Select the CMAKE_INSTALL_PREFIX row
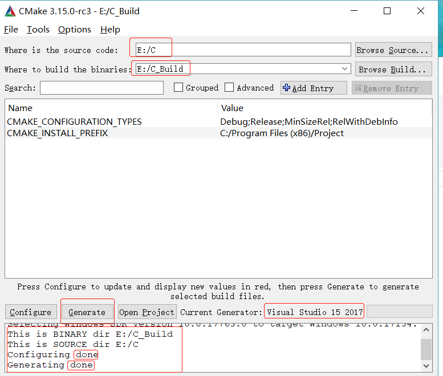Image resolution: width=443 pixels, height=376 pixels. (57, 133)
